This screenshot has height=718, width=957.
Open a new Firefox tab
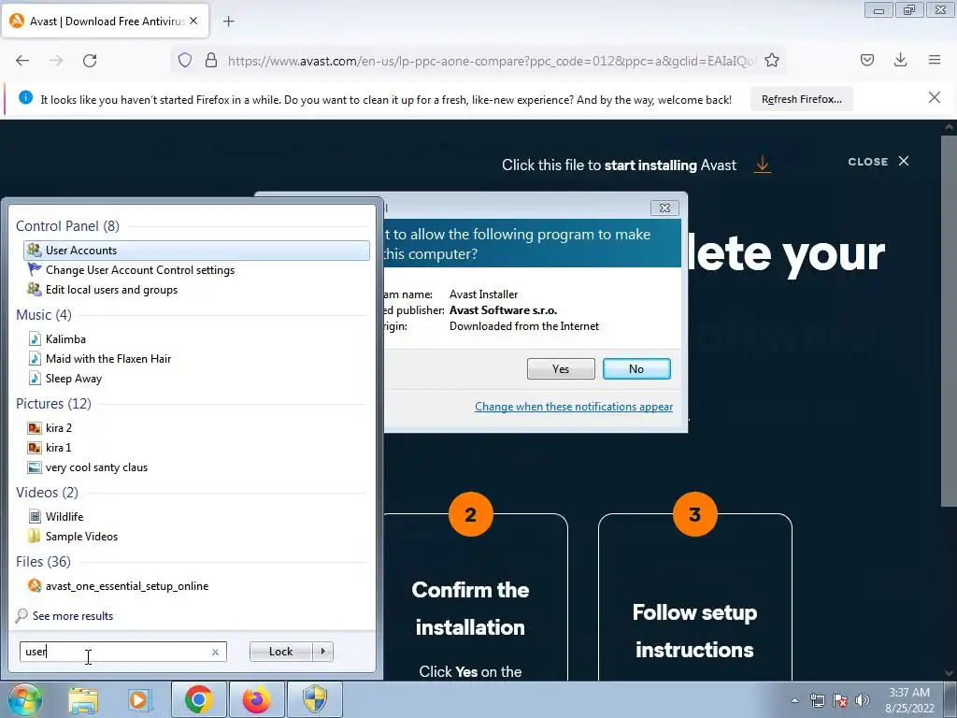coord(229,22)
